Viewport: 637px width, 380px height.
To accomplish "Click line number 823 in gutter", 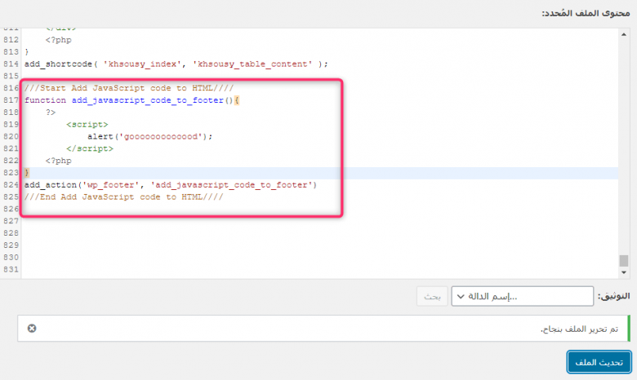I will coord(10,173).
